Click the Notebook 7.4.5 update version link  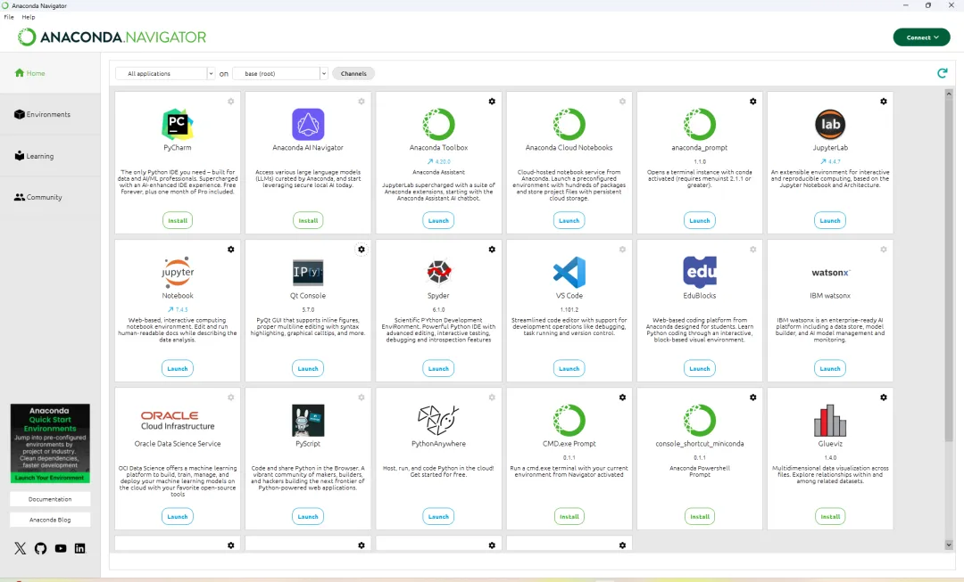(x=178, y=309)
